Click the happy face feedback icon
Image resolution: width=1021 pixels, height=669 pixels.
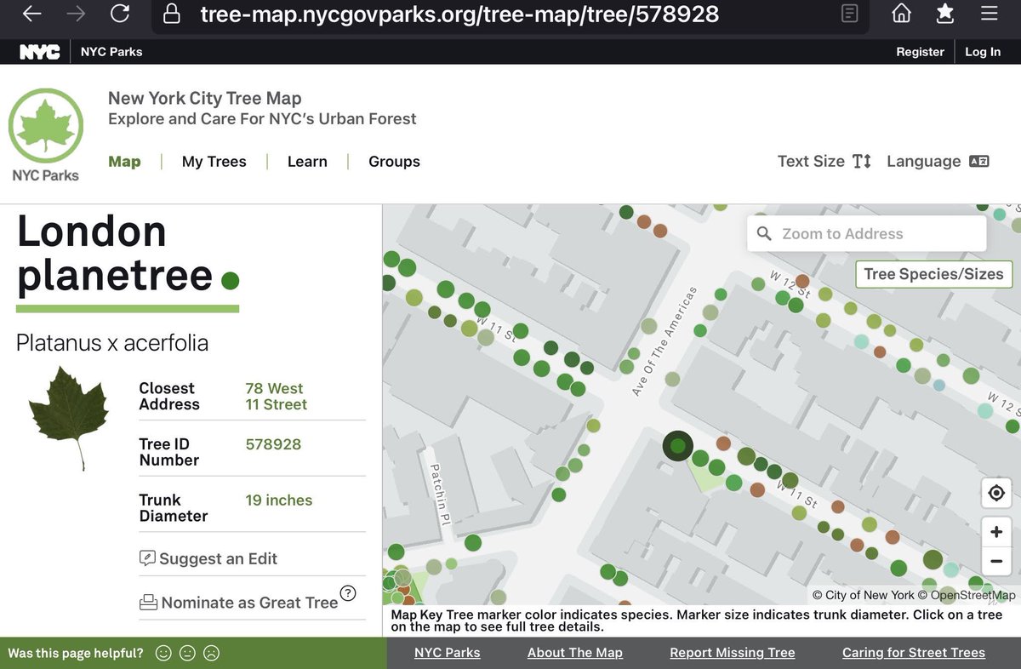pos(163,654)
